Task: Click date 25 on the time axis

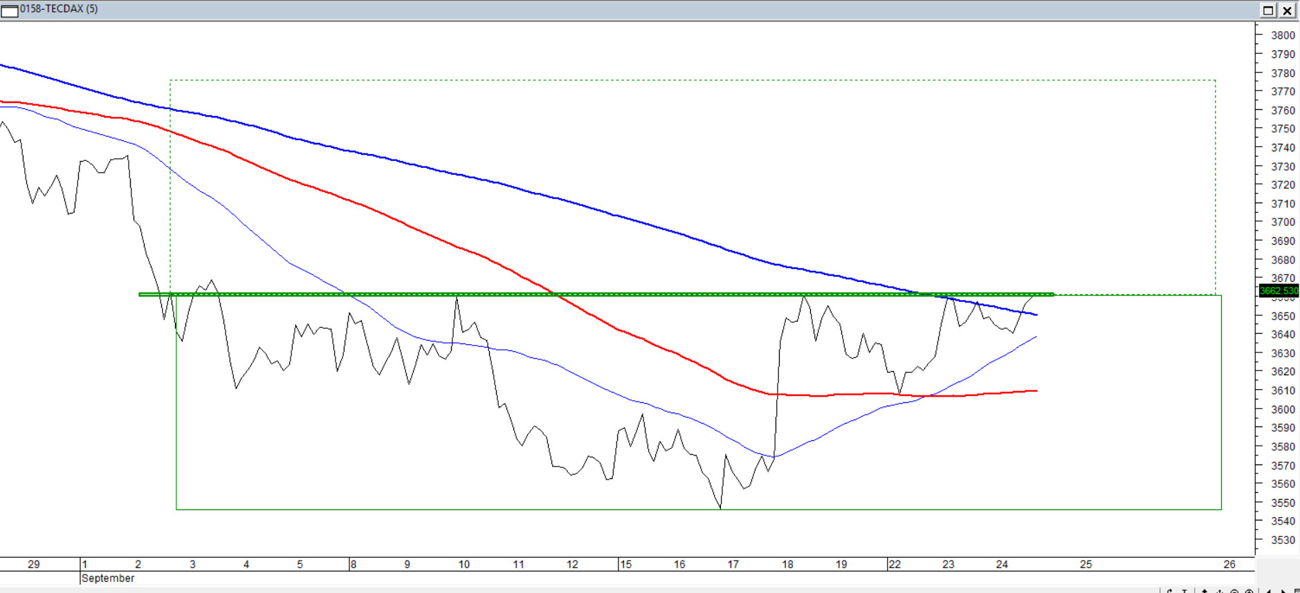Action: [1086, 565]
